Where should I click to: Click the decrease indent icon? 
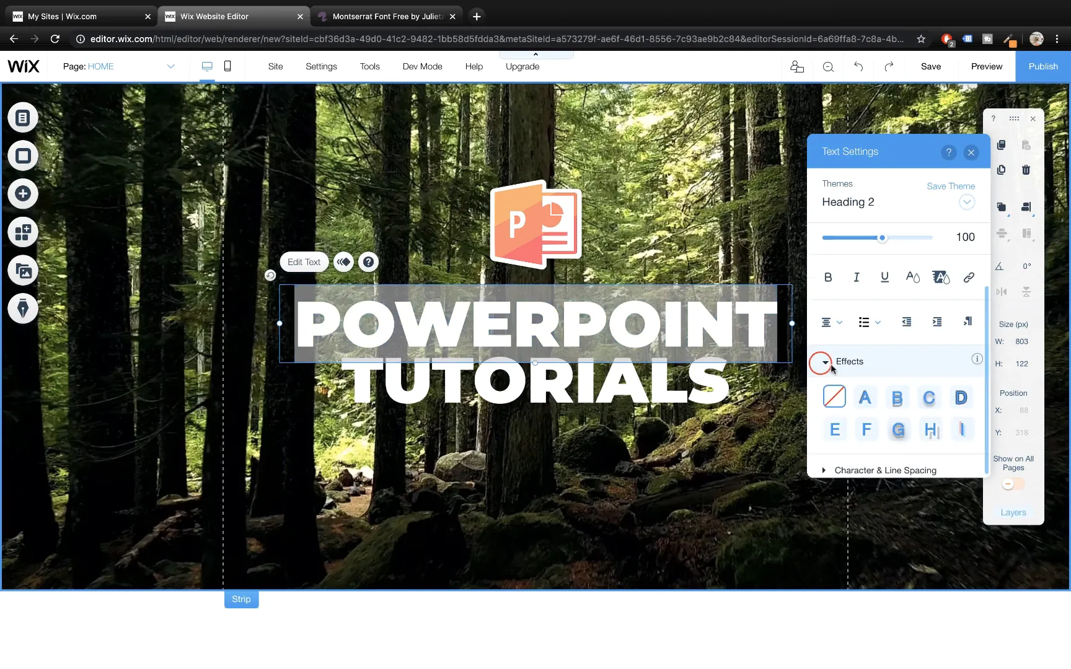[906, 321]
